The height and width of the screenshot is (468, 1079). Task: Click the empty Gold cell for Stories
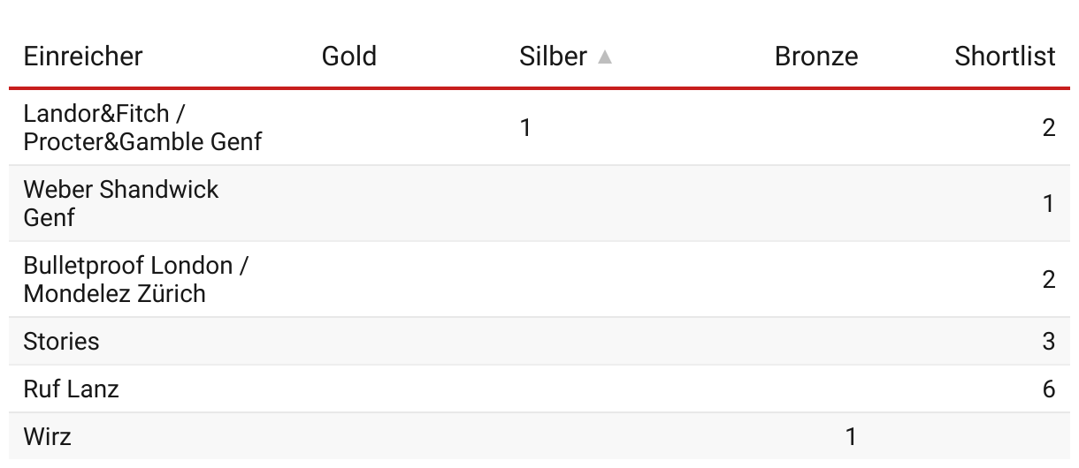click(x=348, y=341)
